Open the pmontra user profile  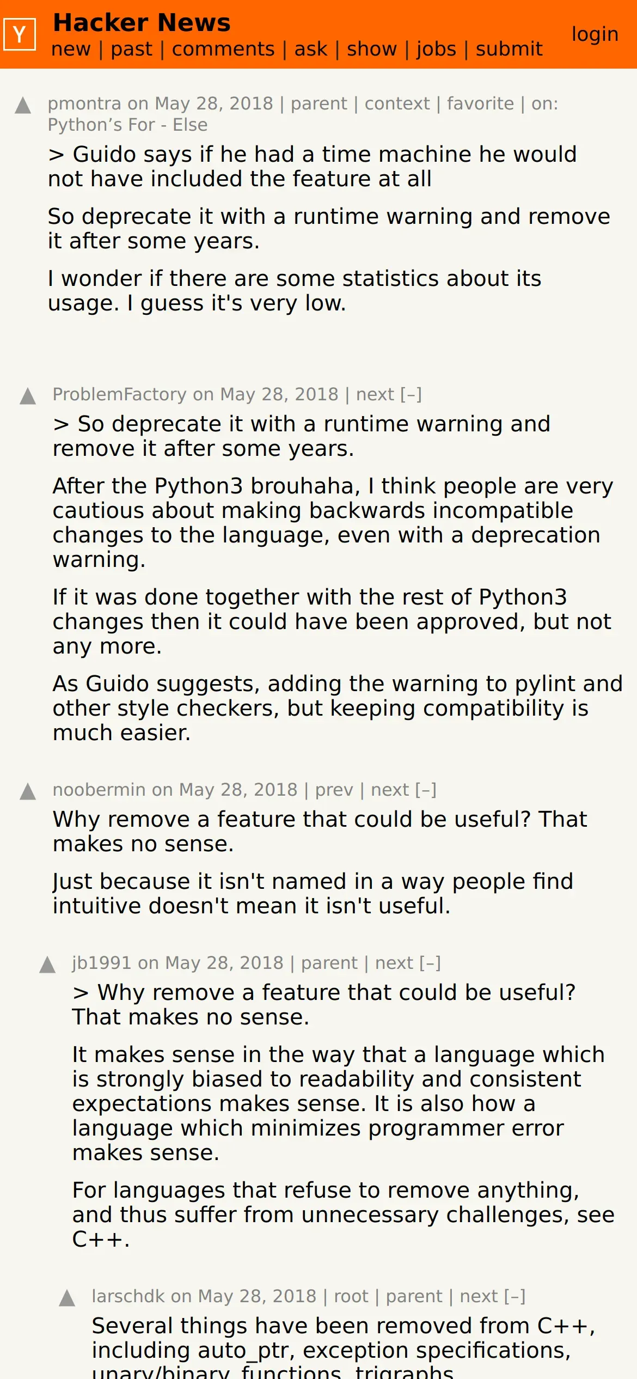coord(84,103)
